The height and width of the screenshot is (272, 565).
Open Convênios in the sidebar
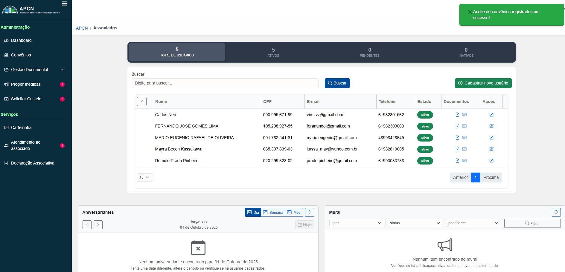pyautogui.click(x=21, y=55)
